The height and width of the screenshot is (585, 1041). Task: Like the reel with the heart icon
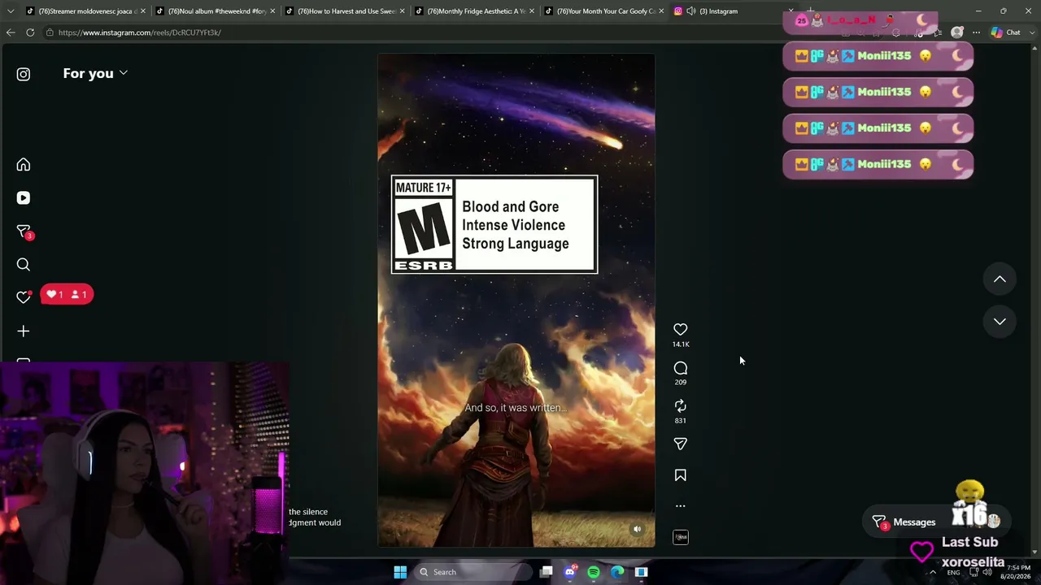pyautogui.click(x=681, y=329)
